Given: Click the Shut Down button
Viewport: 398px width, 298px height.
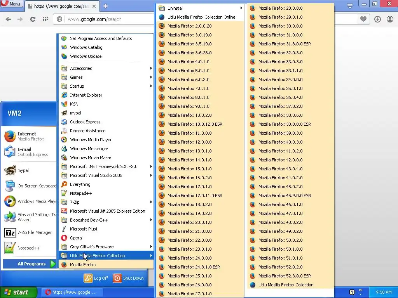Looking at the screenshot, I should tap(128, 278).
